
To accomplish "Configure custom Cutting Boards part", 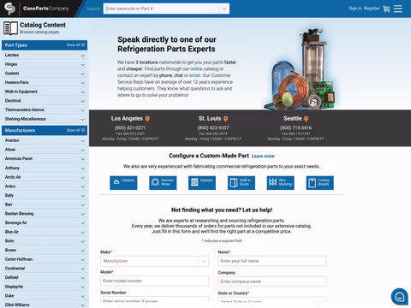I will [320, 182].
